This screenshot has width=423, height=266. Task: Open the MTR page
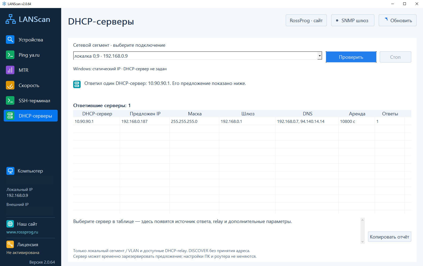(31, 70)
